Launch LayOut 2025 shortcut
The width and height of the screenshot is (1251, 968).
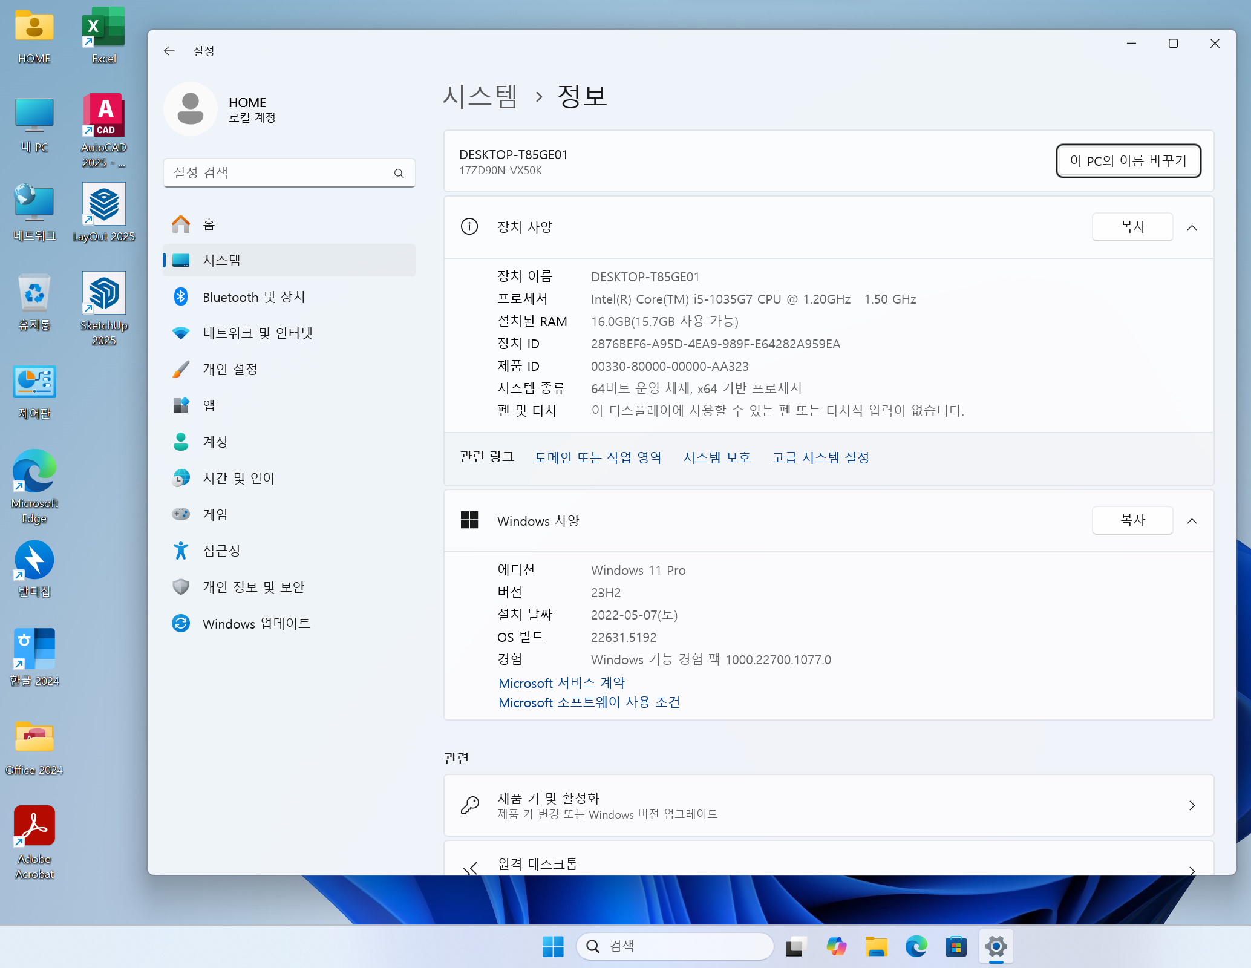[103, 213]
